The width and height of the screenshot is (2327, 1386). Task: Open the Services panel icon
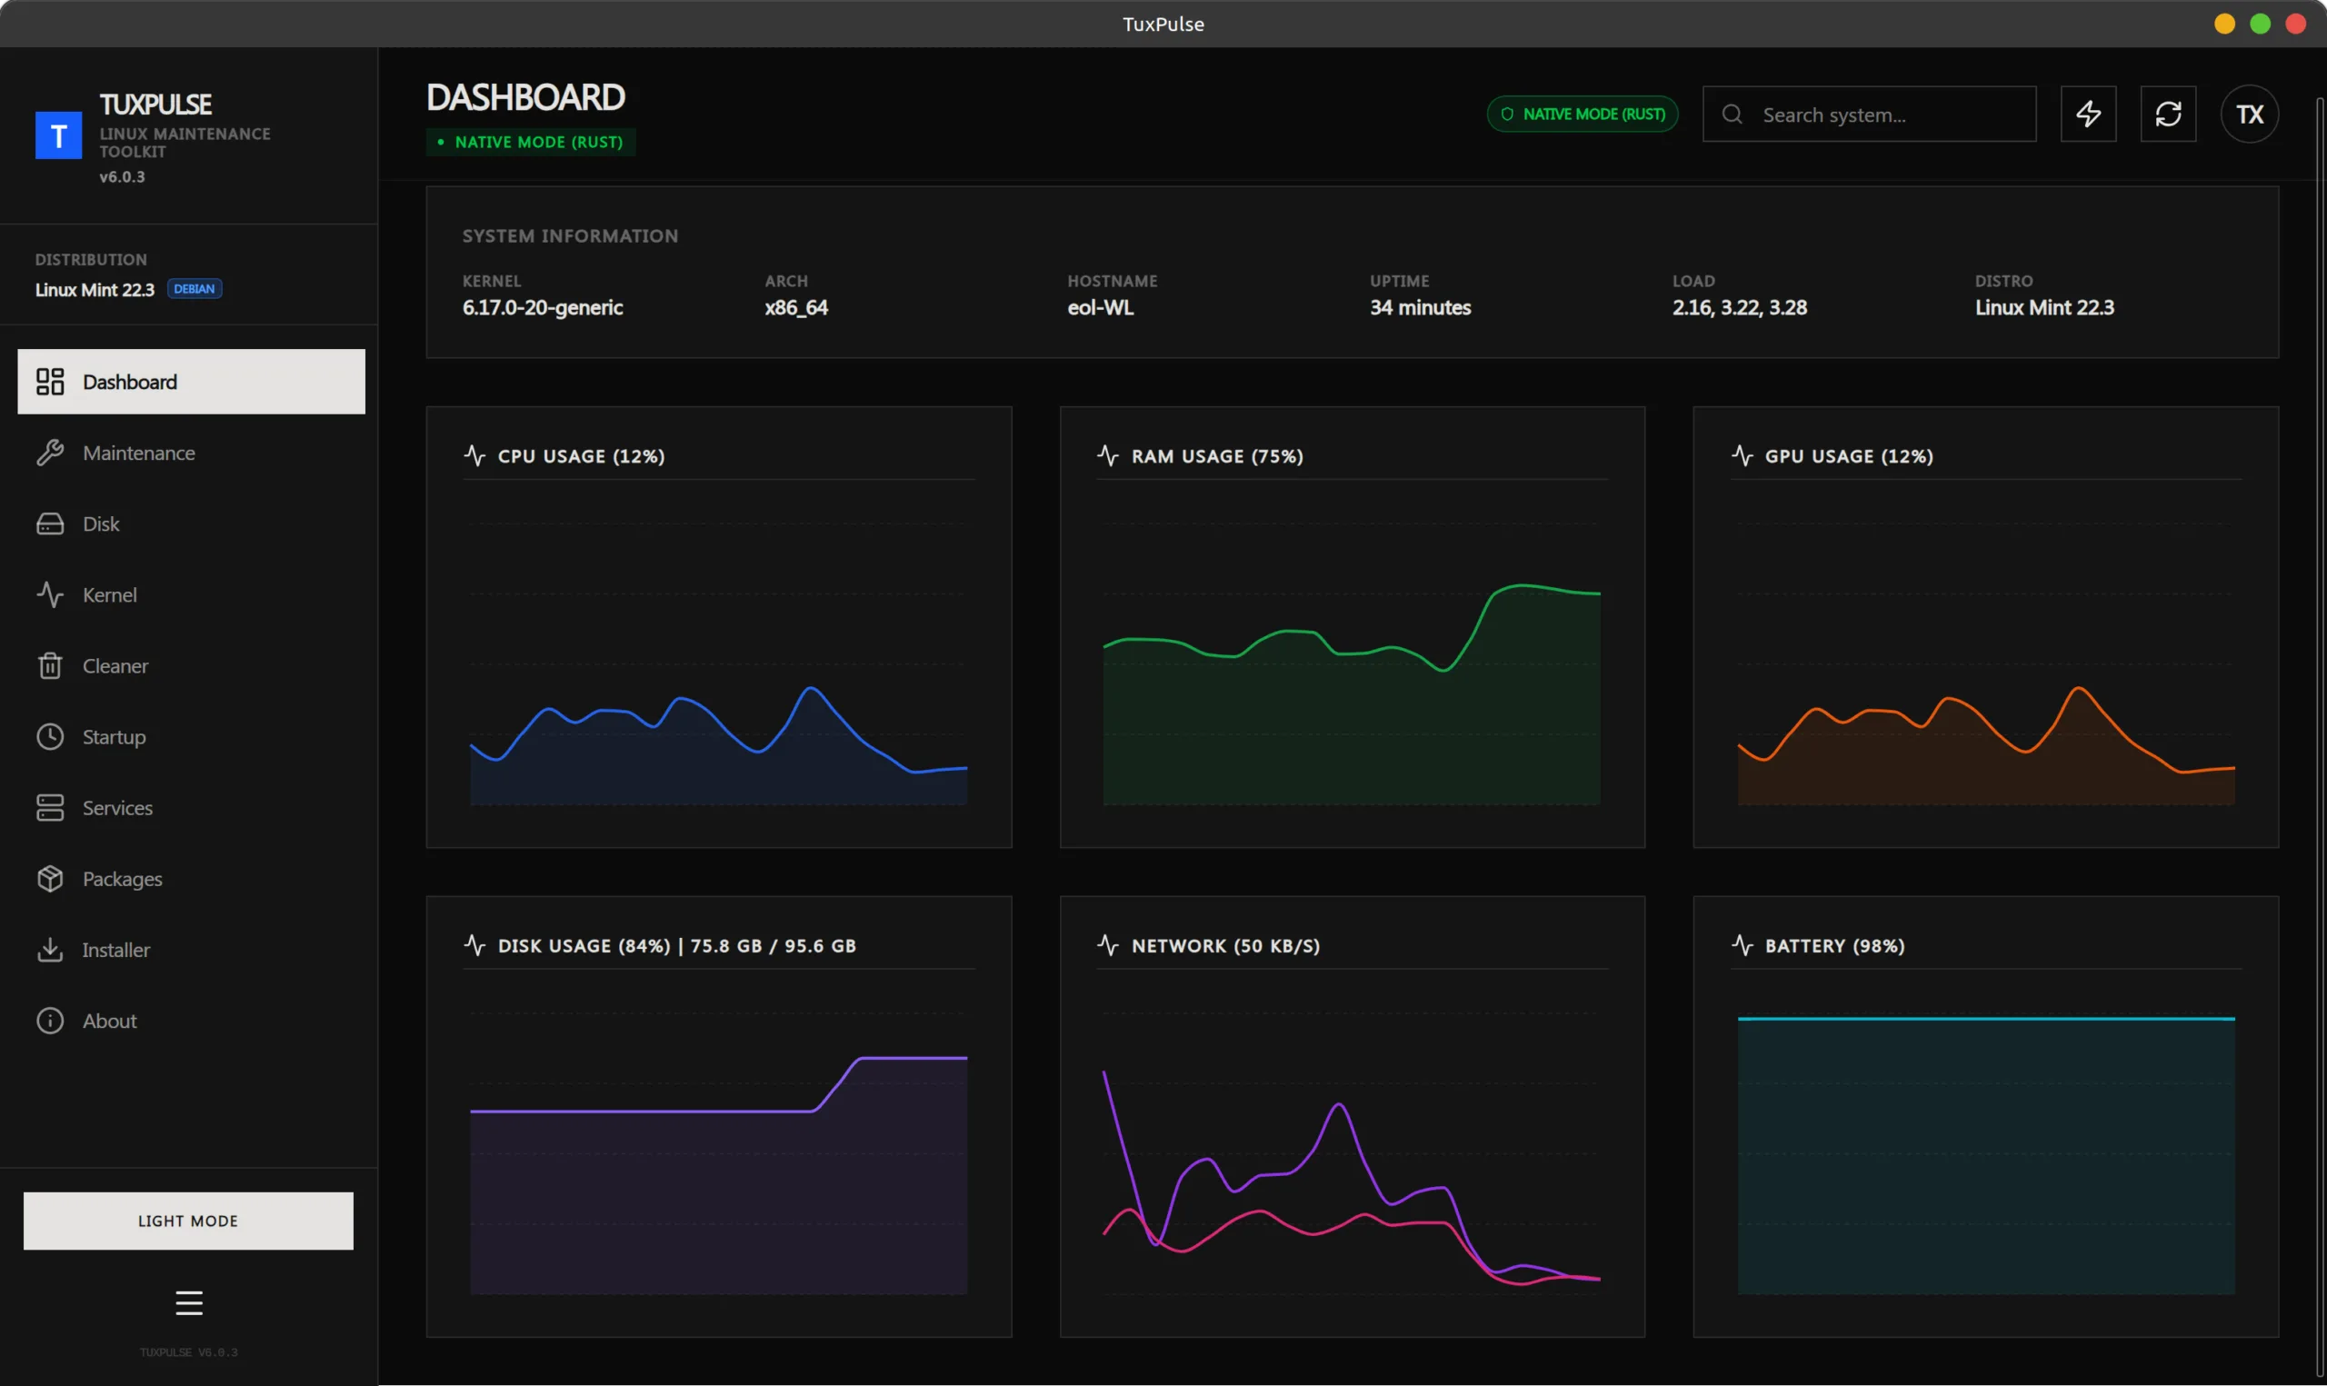coord(50,807)
